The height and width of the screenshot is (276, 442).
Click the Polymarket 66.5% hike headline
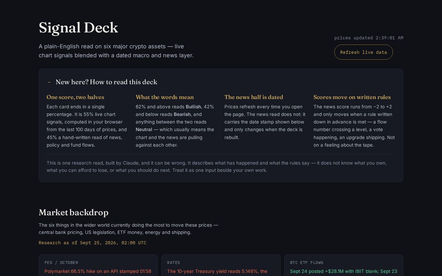click(98, 272)
